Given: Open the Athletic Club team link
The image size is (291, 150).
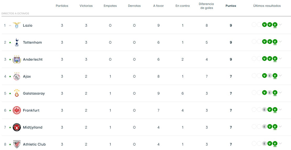Looking at the screenshot, I should (x=34, y=144).
